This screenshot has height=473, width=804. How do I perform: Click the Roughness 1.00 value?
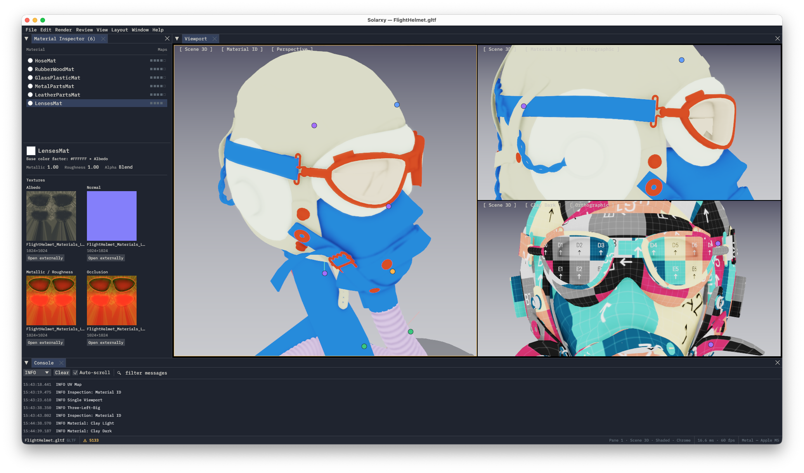pos(93,167)
